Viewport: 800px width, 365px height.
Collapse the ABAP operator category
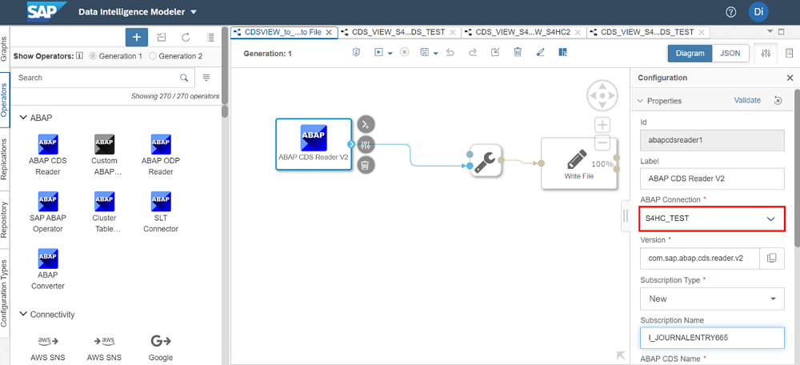tap(23, 118)
